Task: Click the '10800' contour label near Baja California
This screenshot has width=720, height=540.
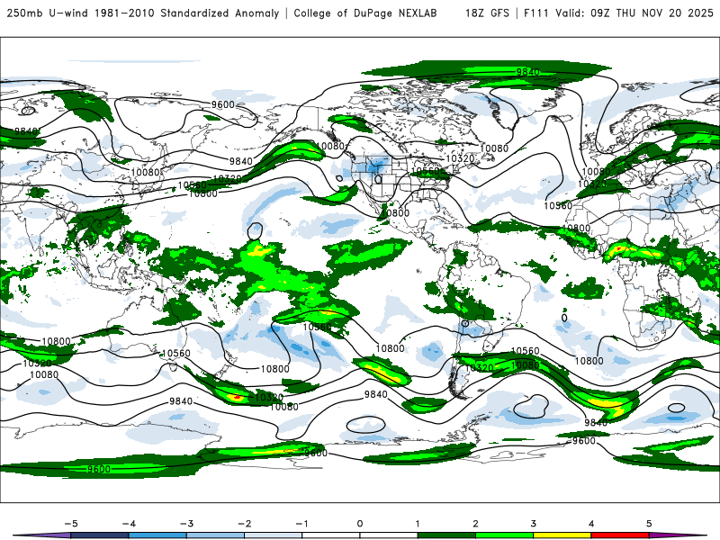Action: (x=395, y=212)
